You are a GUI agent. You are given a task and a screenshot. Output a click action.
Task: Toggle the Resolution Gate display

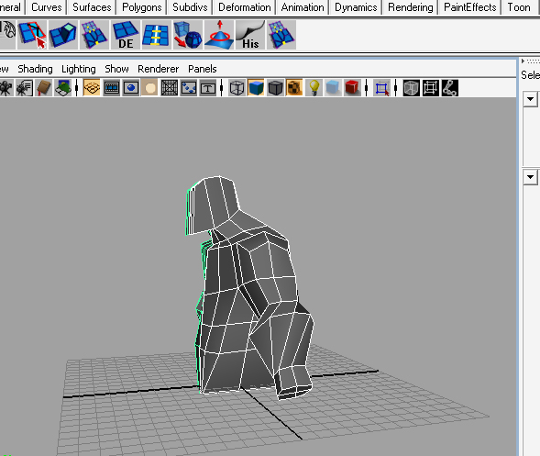point(131,87)
